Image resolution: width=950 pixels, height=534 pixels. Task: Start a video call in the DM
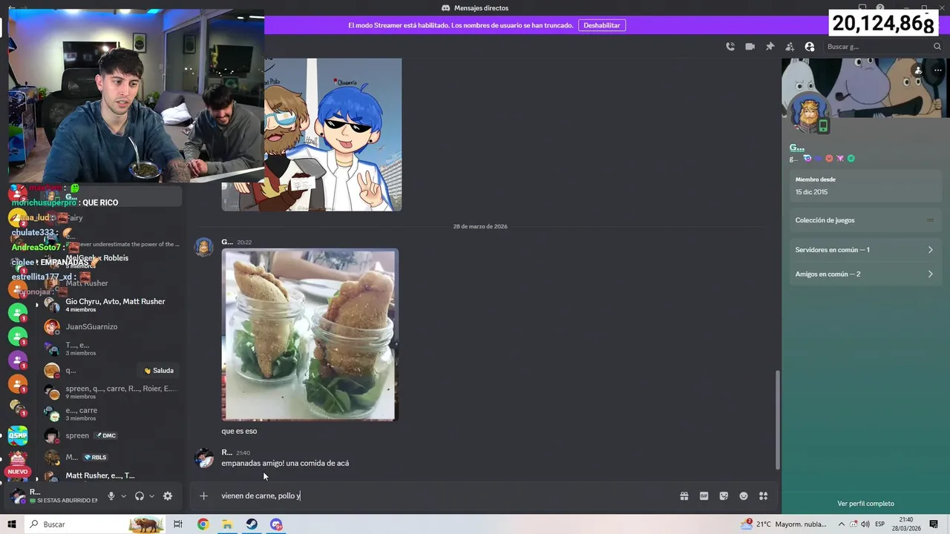pos(750,47)
